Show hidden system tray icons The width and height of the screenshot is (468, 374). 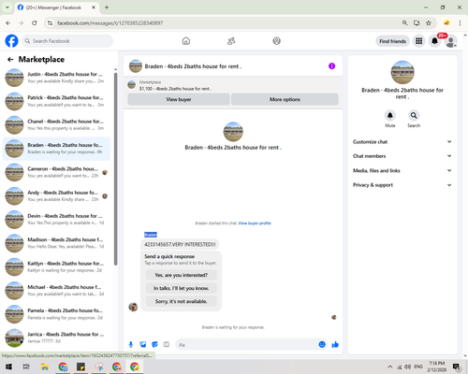point(390,367)
